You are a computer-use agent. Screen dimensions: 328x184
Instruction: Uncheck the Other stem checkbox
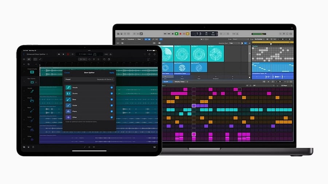click(x=112, y=117)
